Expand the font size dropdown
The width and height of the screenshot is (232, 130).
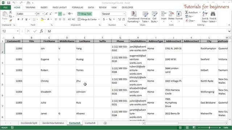[43, 14]
